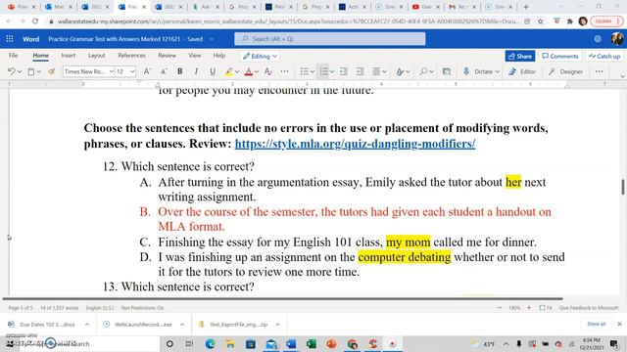Expand options for Due Dates 102 download
Screen dimensions: 627x352
pyautogui.click(x=87, y=325)
